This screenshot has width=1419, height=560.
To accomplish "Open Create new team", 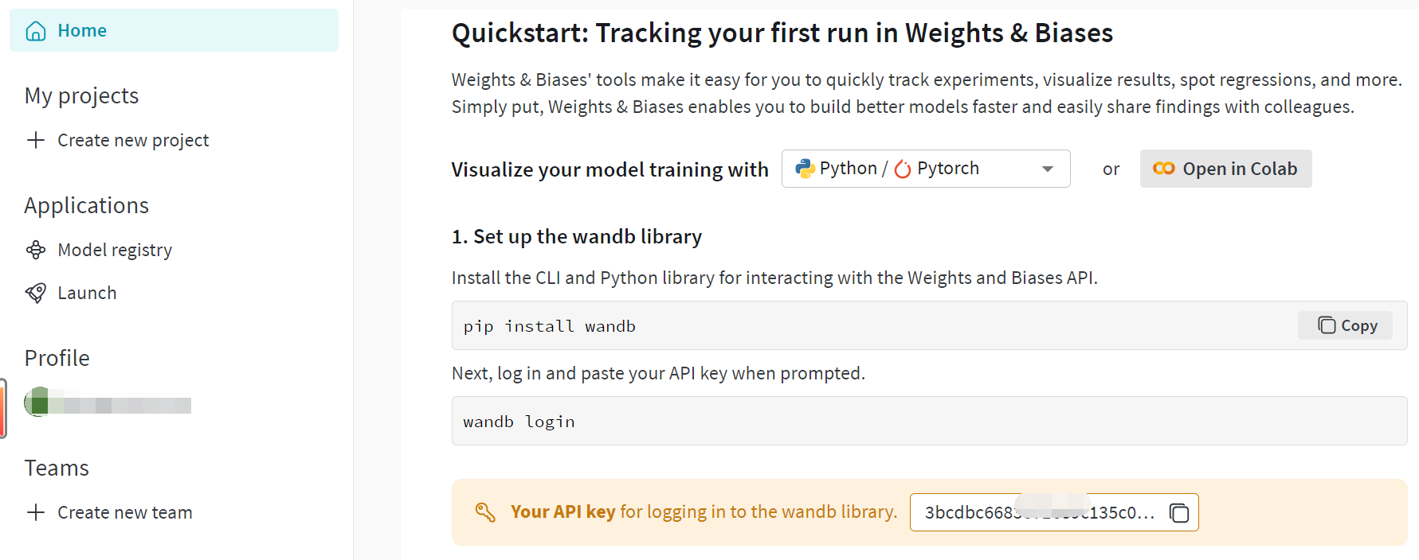I will click(x=124, y=512).
